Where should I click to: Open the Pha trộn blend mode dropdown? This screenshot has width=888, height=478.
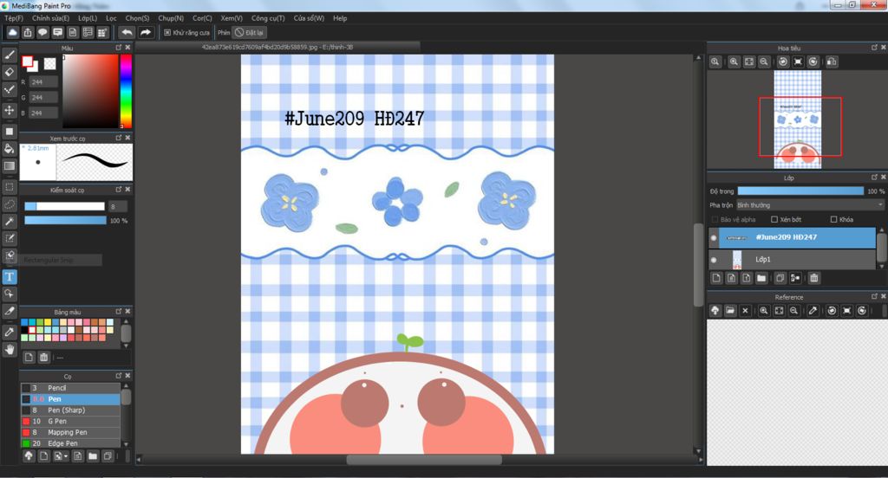[810, 204]
